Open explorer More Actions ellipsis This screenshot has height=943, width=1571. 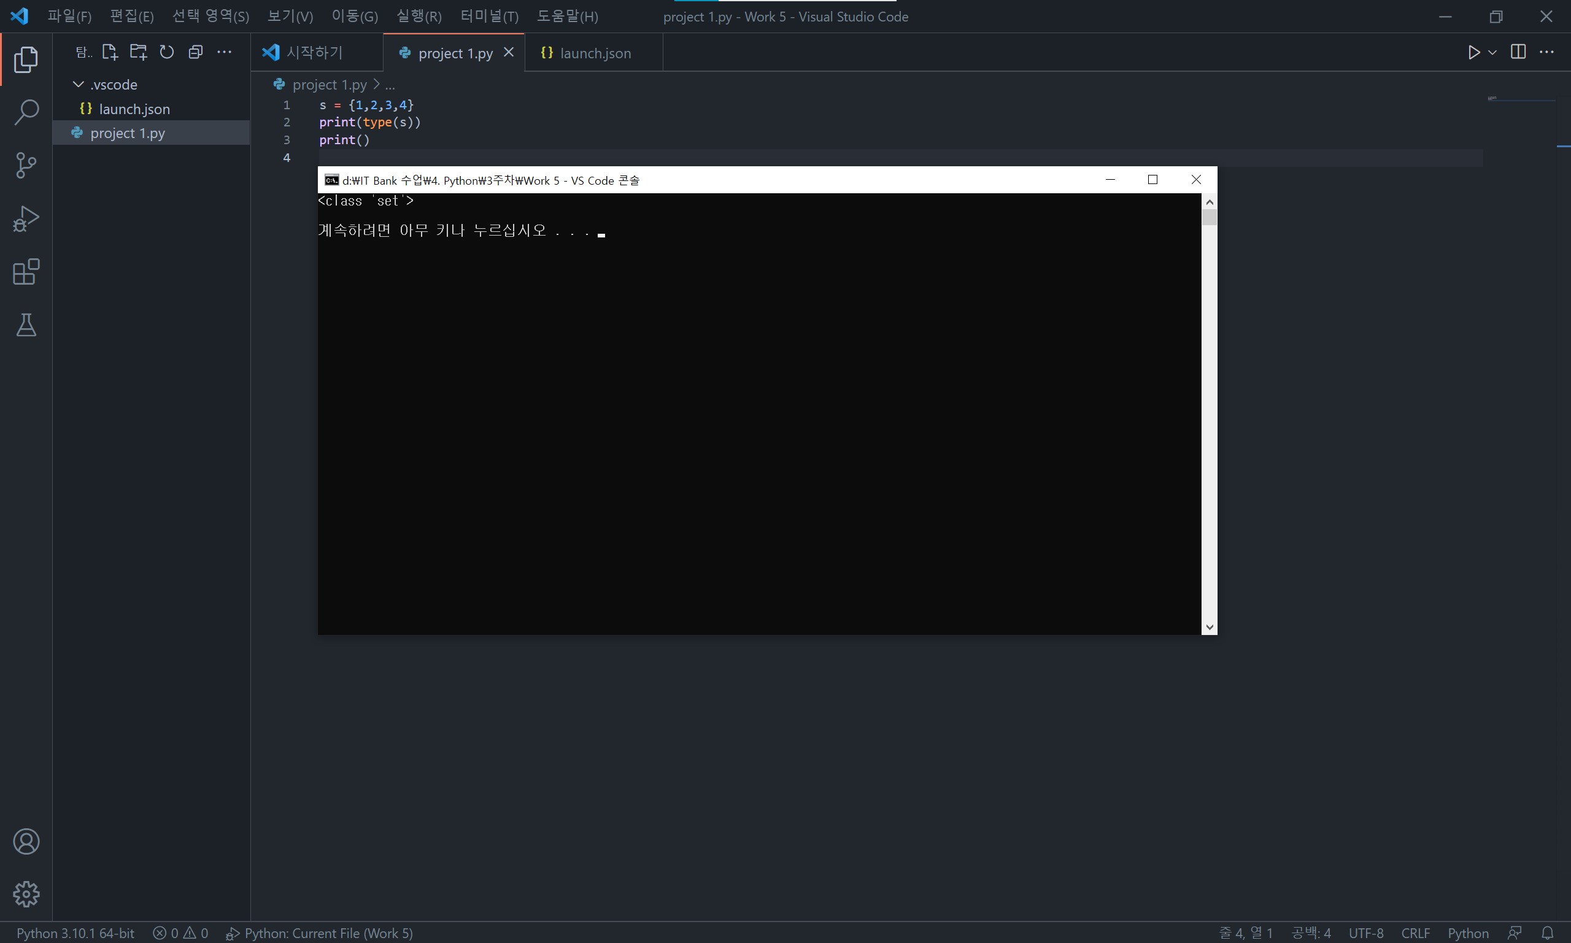(225, 52)
